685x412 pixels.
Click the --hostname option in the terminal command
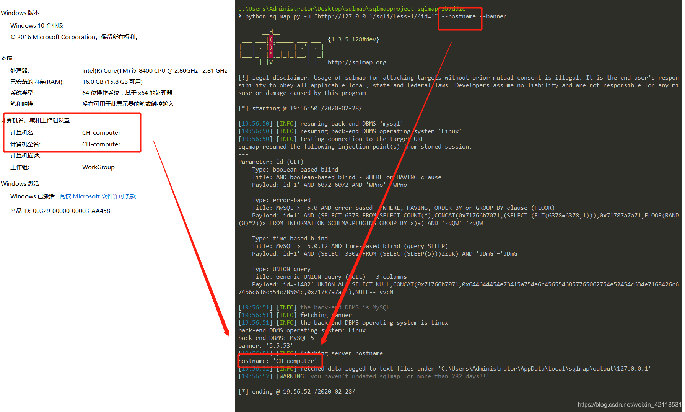(x=459, y=16)
